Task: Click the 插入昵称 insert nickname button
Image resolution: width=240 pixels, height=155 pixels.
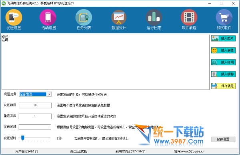Action: click(x=223, y=74)
